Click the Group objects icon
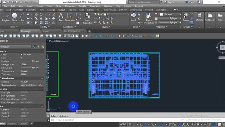Viewport: 225px width, 127px height. coord(186,17)
